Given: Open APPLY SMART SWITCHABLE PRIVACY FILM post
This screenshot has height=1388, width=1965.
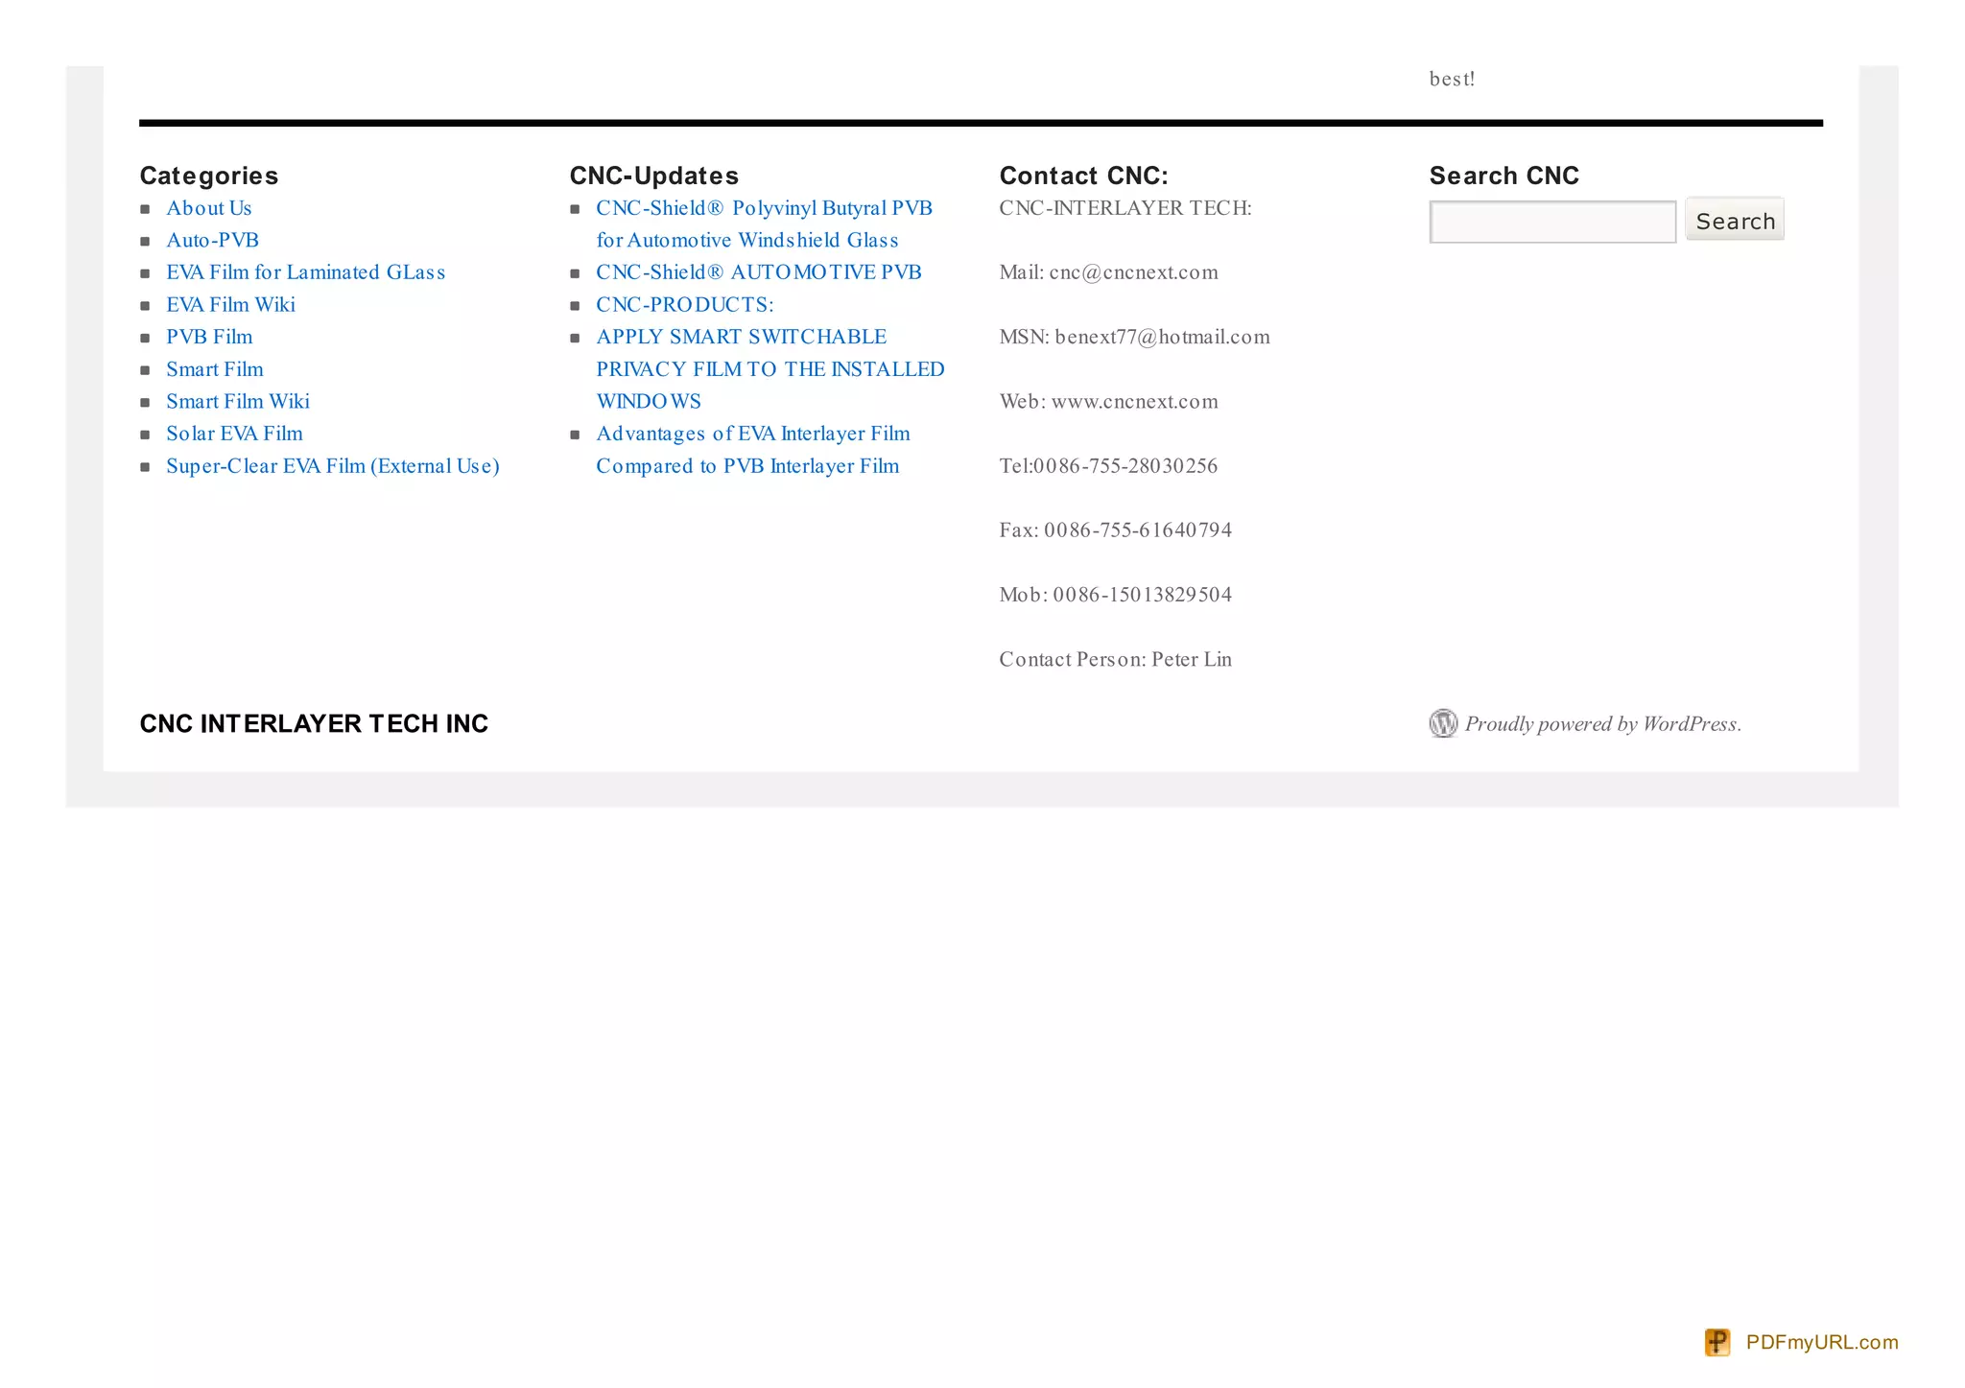Looking at the screenshot, I should click(x=741, y=337).
